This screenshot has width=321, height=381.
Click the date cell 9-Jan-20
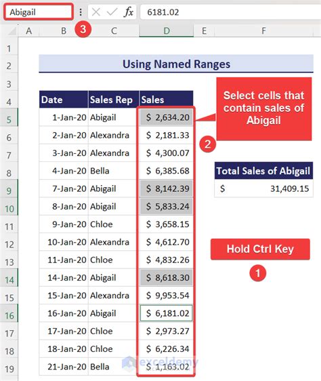coord(64,224)
